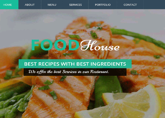Select MENU in the navigation bar
Screen dimensions: 165x118
(52, 5)
